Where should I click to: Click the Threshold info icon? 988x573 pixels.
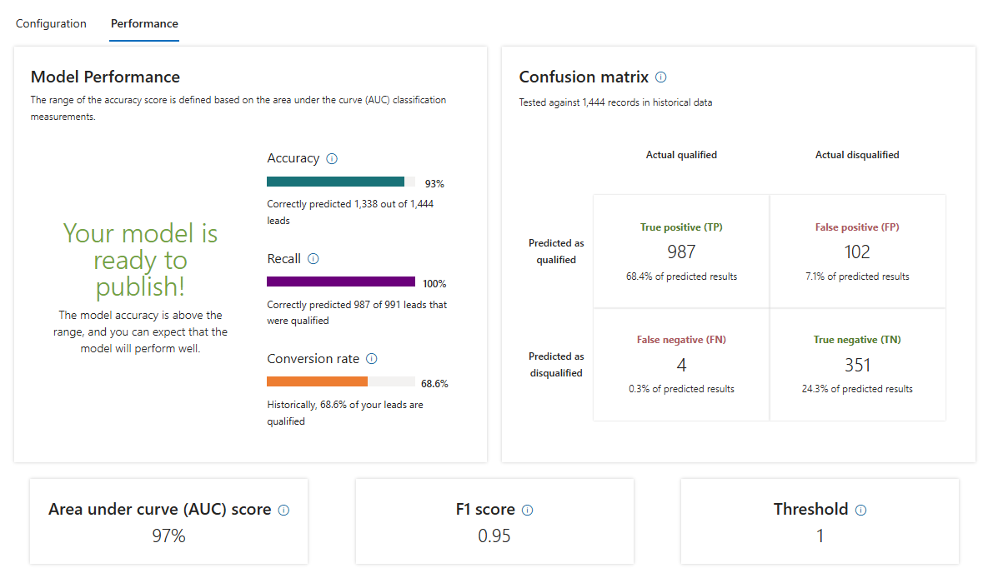pyautogui.click(x=861, y=511)
